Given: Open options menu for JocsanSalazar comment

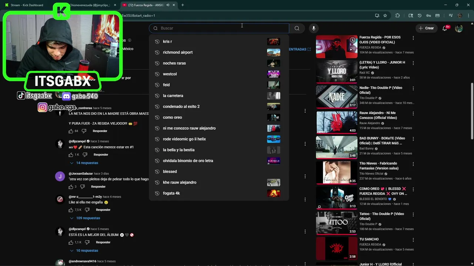Looking at the screenshot, I should point(305,177).
